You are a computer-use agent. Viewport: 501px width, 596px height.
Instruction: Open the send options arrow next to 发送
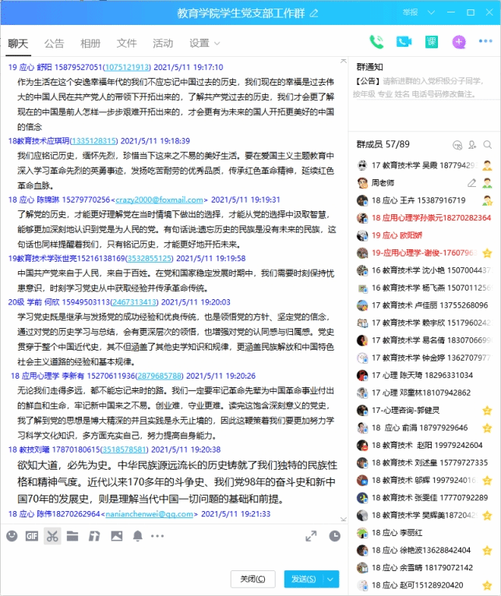[x=331, y=579]
